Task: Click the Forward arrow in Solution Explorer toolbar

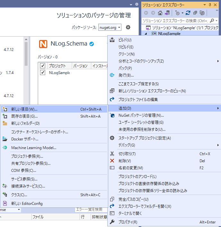Action: coord(153,13)
